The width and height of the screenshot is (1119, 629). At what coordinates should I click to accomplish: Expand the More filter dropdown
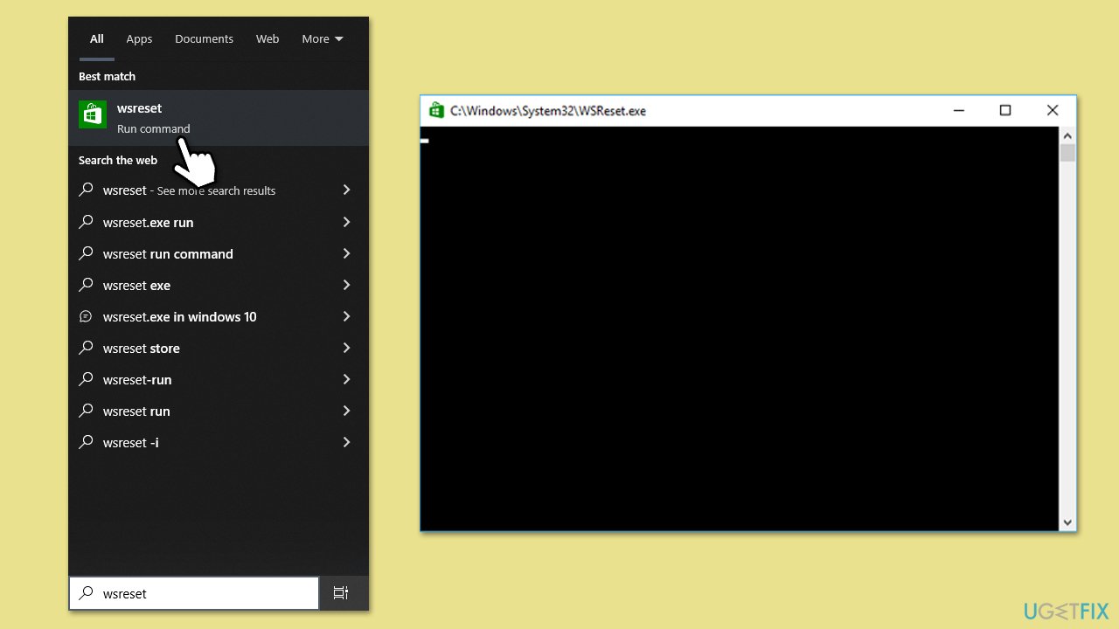[323, 38]
